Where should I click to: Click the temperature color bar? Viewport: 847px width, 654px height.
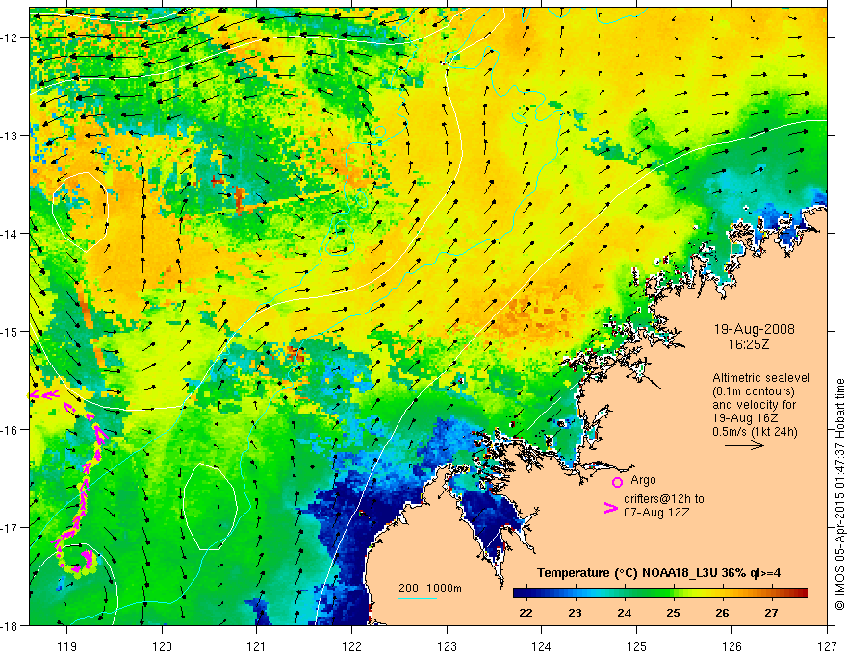[660, 593]
